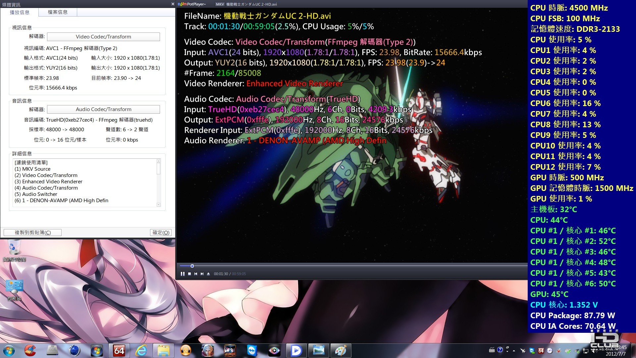Select '(6) 1 - DENON-AVAMP' filter row

(61, 201)
